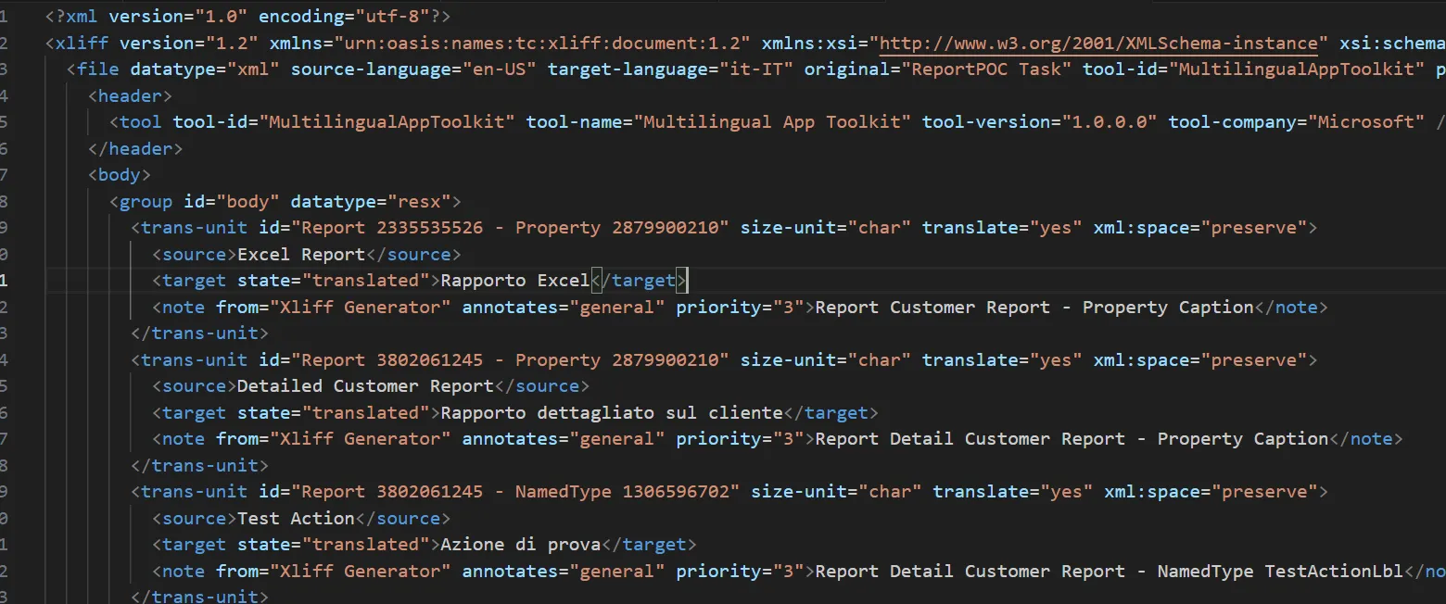This screenshot has width=1446, height=604.
Task: Click the "1.0.0.0" tool-version value
Action: pos(1109,122)
